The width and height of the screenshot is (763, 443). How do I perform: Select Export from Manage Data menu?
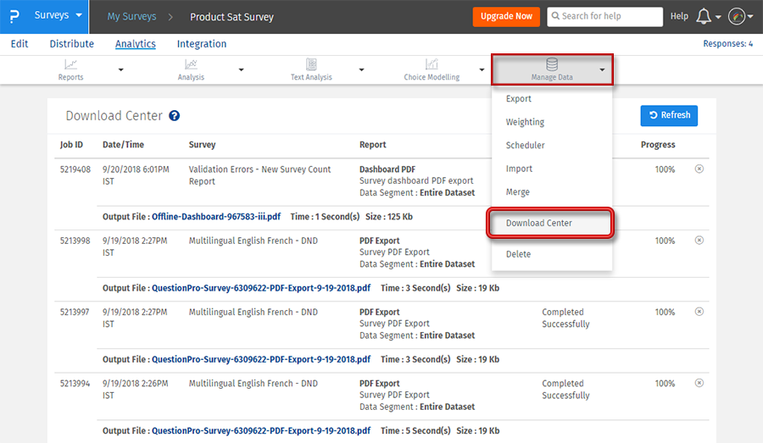tap(519, 99)
